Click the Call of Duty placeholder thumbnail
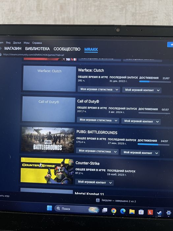The image size is (173, 231). click(x=49, y=109)
